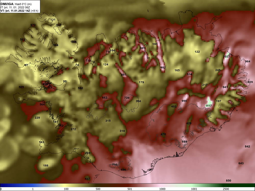Image resolution: width=255 pixels, height=191 pixels.
Task: Click the 437 value on the map
Action: click(87, 179)
